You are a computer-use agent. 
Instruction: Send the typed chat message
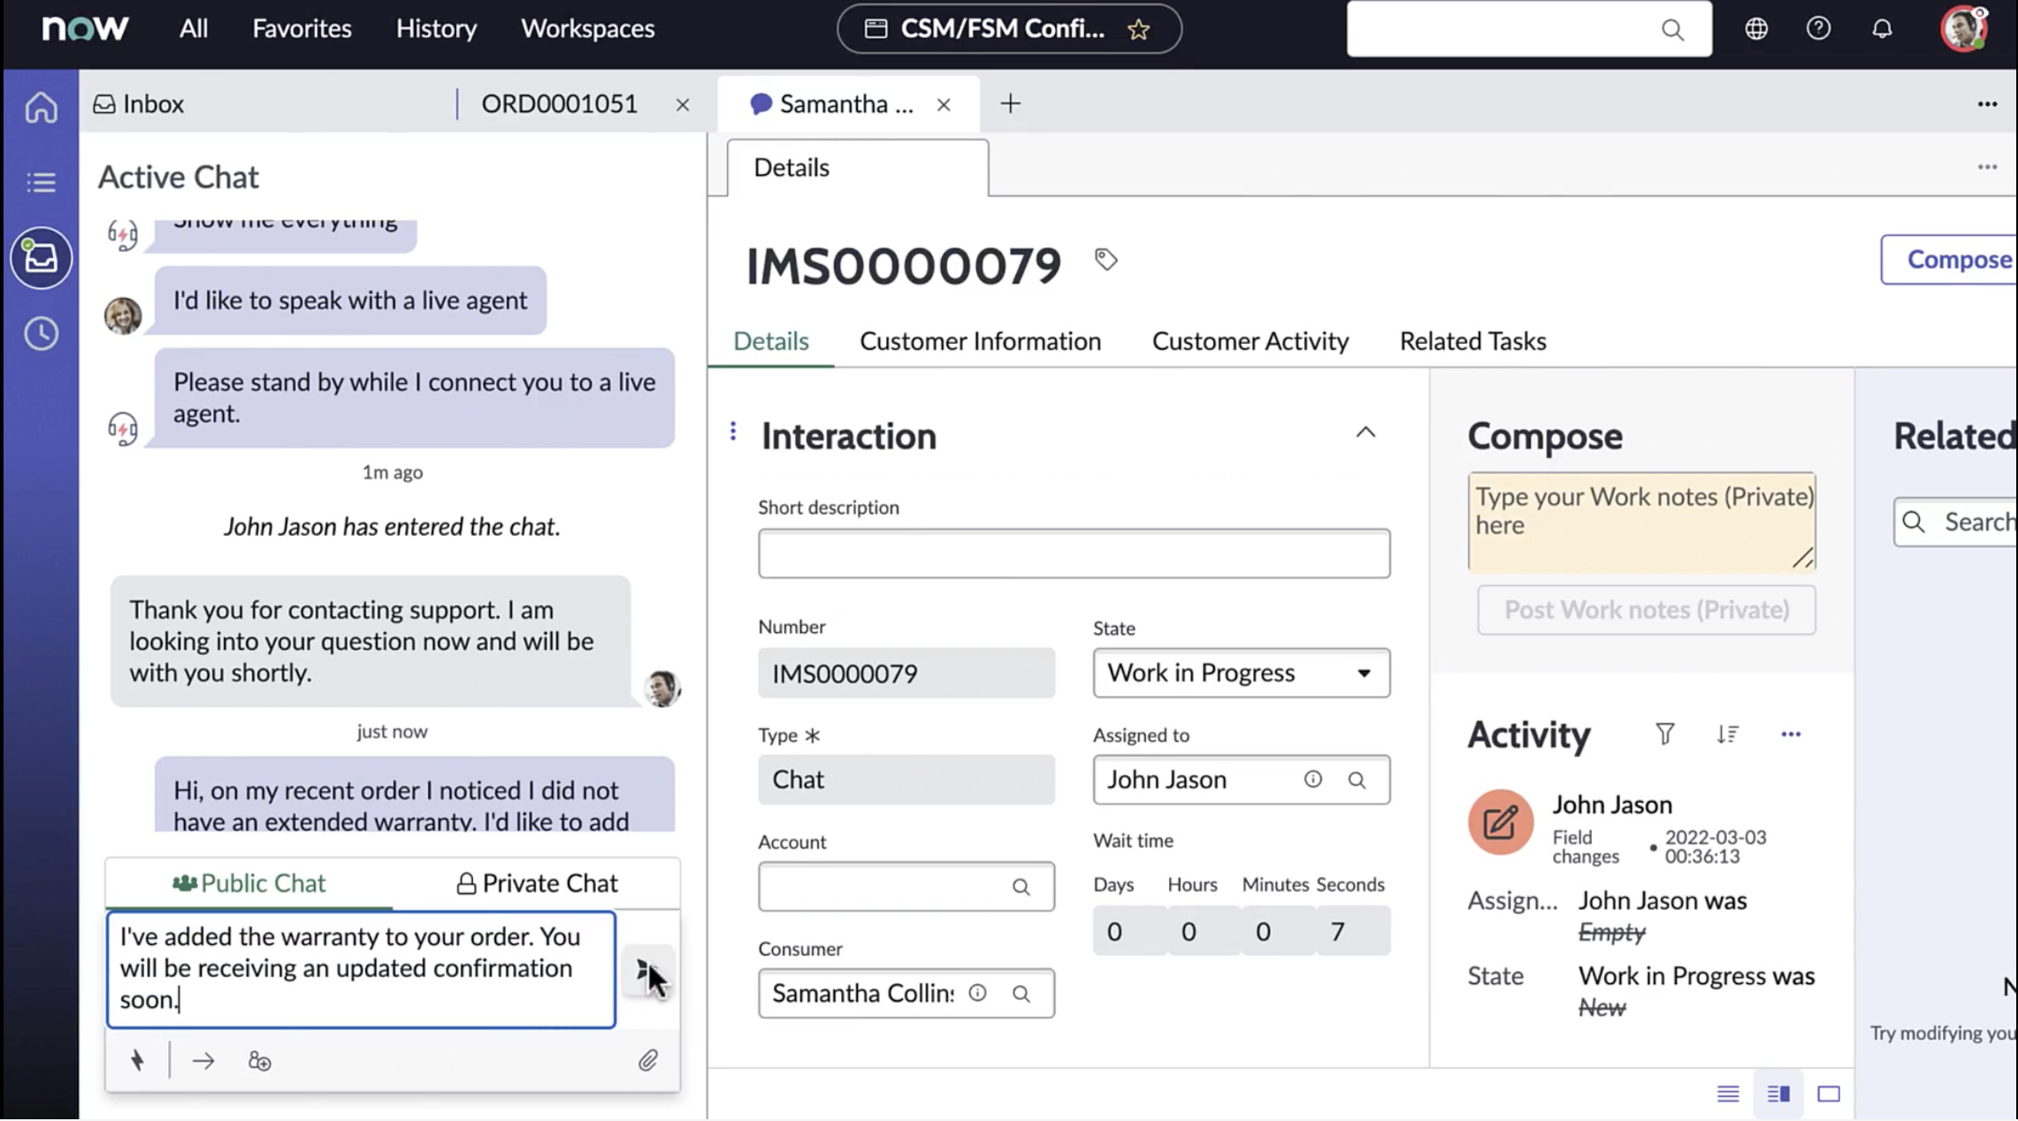(x=645, y=971)
